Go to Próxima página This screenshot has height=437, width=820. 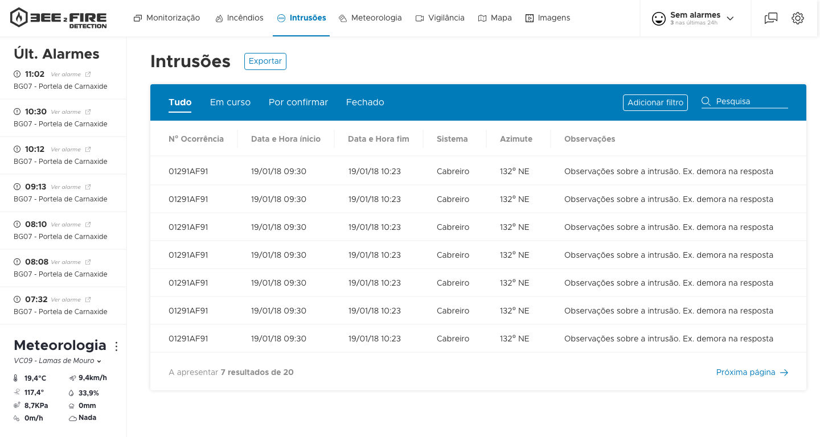coord(752,373)
